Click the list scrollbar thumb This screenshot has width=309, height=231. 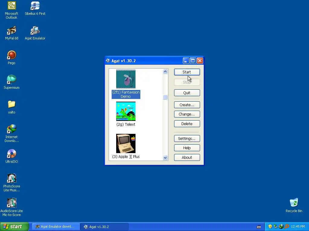click(165, 97)
